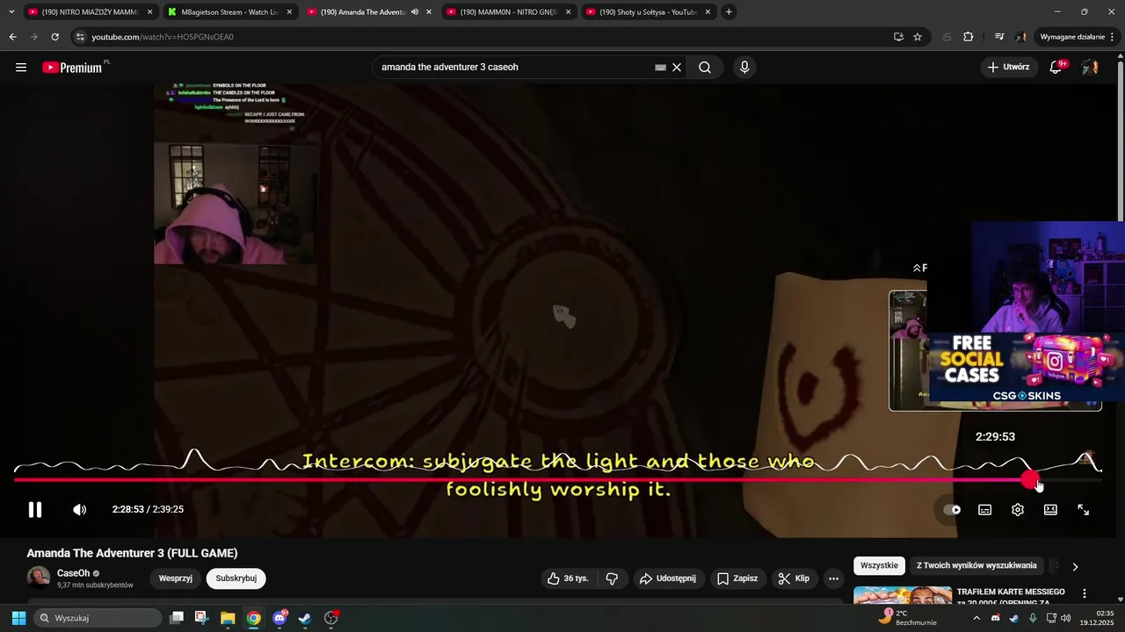Click the youtube.com address bar URL
Viewport: 1125px width, 632px height.
(163, 37)
